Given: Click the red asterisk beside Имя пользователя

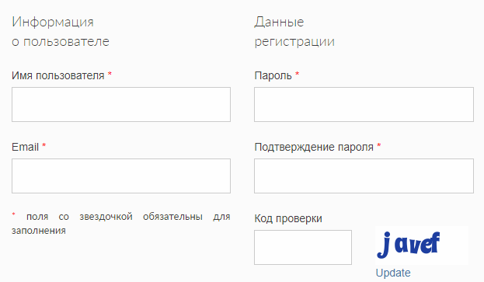Looking at the screenshot, I should coord(110,74).
